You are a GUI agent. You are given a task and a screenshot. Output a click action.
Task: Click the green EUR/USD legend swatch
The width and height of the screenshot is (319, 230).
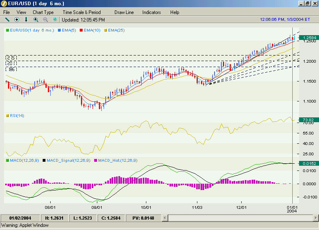click(8, 30)
